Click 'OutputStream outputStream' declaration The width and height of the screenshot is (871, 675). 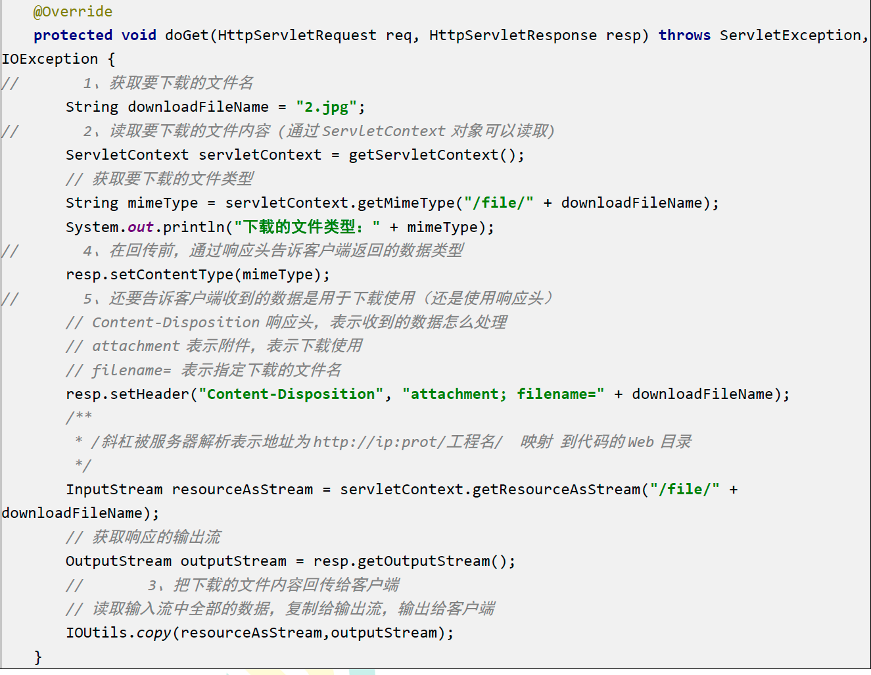(176, 561)
